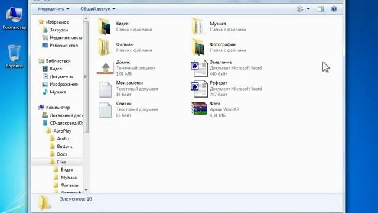Click the Домик file name
This screenshot has height=213, width=378.
(123, 62)
